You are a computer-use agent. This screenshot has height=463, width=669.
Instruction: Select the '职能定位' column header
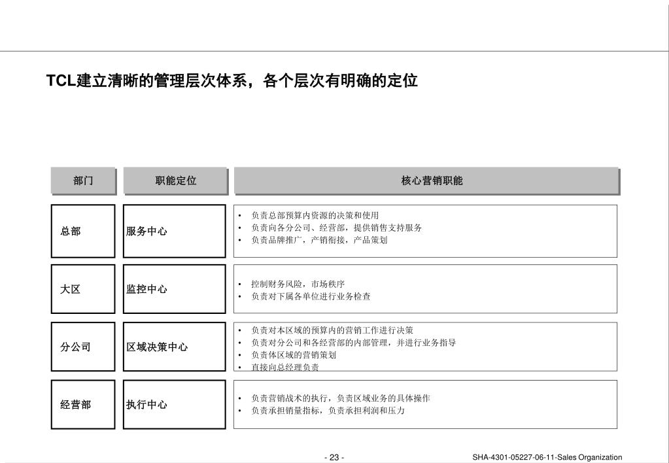tap(175, 180)
